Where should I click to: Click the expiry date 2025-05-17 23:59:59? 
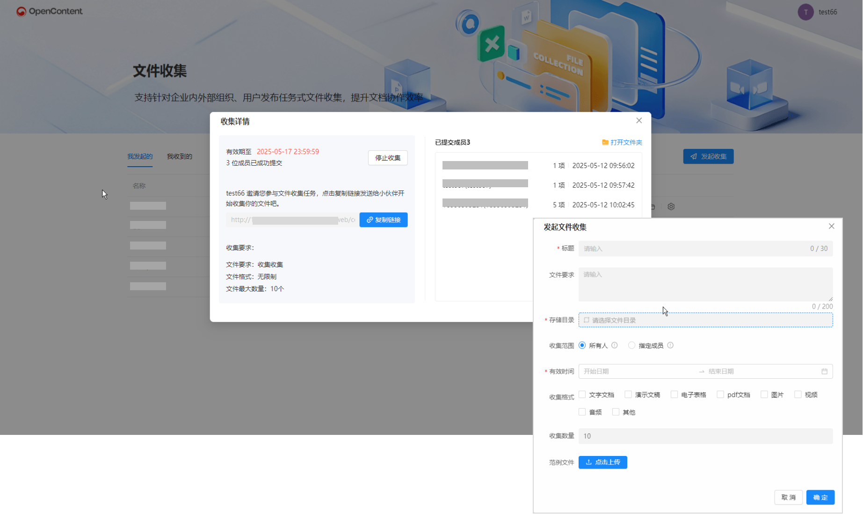[288, 152]
